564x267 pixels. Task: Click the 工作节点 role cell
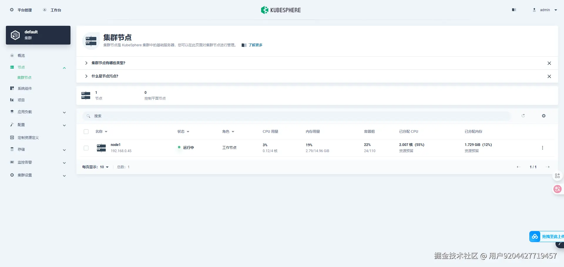coord(229,148)
